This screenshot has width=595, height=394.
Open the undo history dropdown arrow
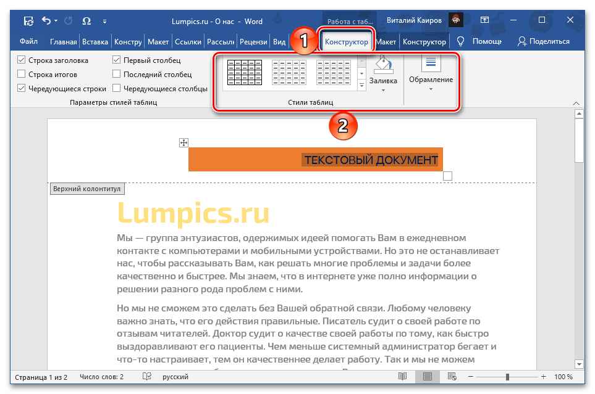(56, 21)
